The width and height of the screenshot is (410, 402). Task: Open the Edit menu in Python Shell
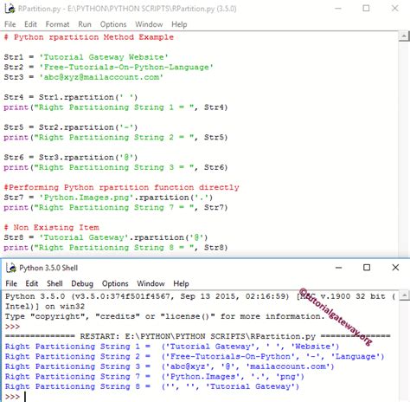pyautogui.click(x=32, y=283)
